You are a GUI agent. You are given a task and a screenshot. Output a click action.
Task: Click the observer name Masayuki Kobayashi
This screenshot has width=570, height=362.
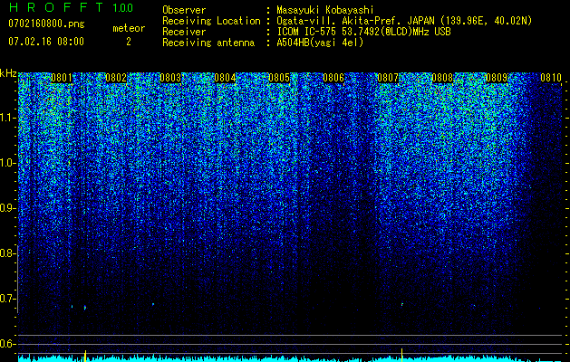click(x=325, y=10)
